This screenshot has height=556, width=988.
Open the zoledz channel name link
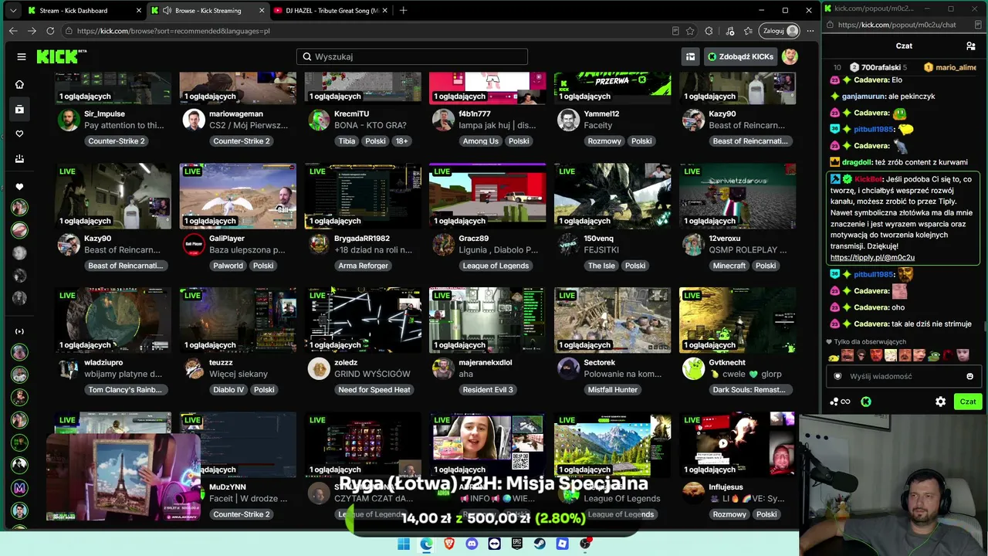pos(346,362)
